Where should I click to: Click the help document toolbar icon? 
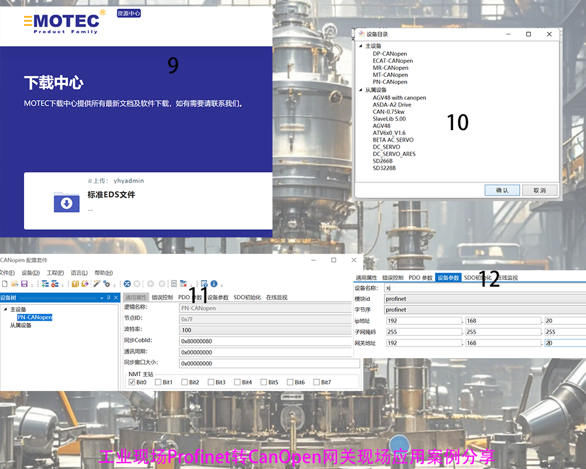(204, 284)
